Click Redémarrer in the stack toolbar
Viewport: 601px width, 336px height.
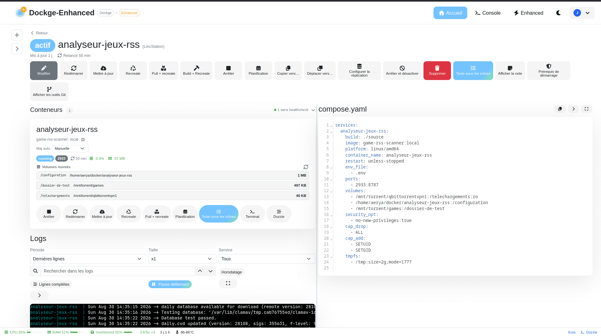coord(73,71)
